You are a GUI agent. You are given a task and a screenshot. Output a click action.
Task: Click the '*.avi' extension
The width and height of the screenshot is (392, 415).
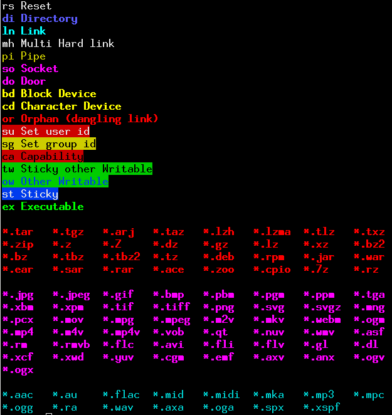click(169, 345)
